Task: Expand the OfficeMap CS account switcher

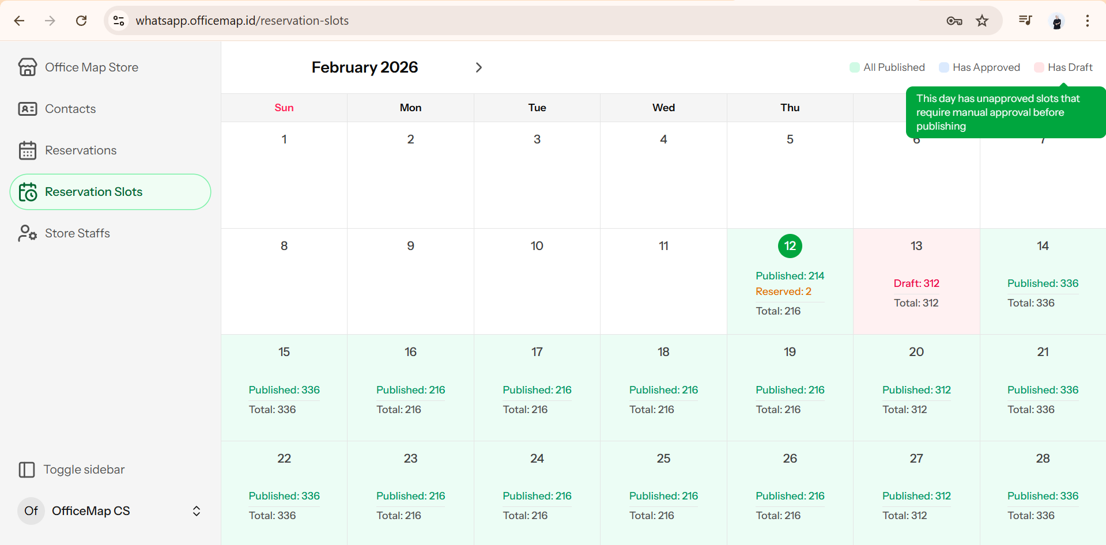Action: click(196, 511)
